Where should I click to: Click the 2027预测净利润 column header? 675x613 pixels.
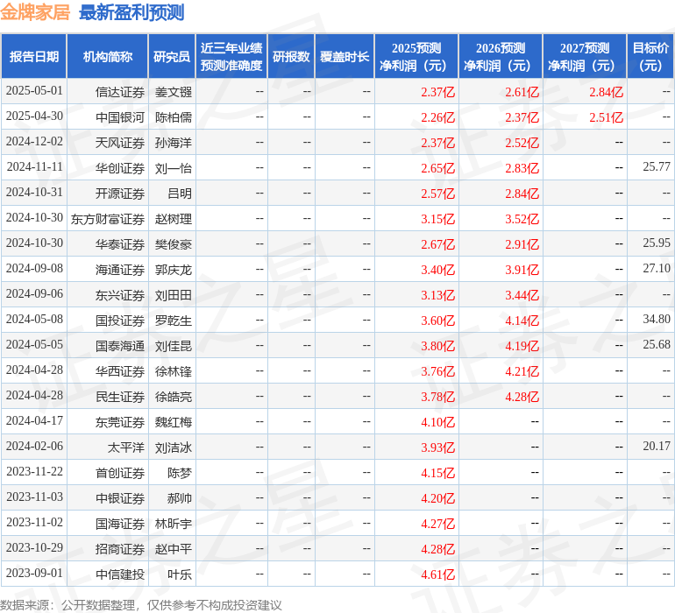click(x=585, y=56)
